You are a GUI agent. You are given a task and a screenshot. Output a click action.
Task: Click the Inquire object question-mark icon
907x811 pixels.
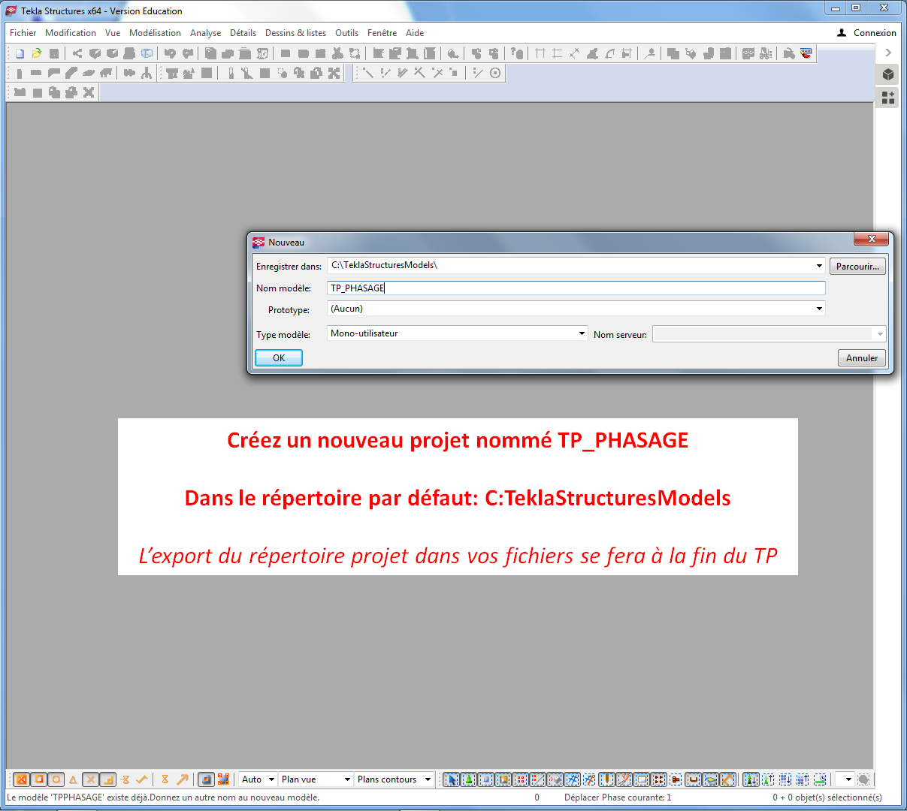click(516, 53)
